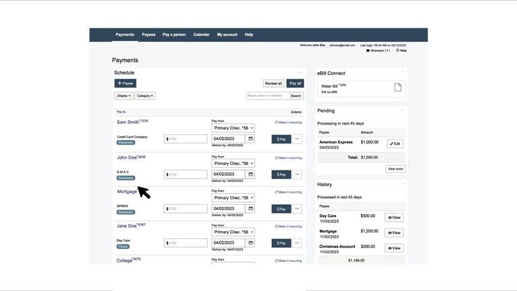517x291 pixels.
Task: Open the Mortgage payee link in schedule
Action: click(x=127, y=192)
